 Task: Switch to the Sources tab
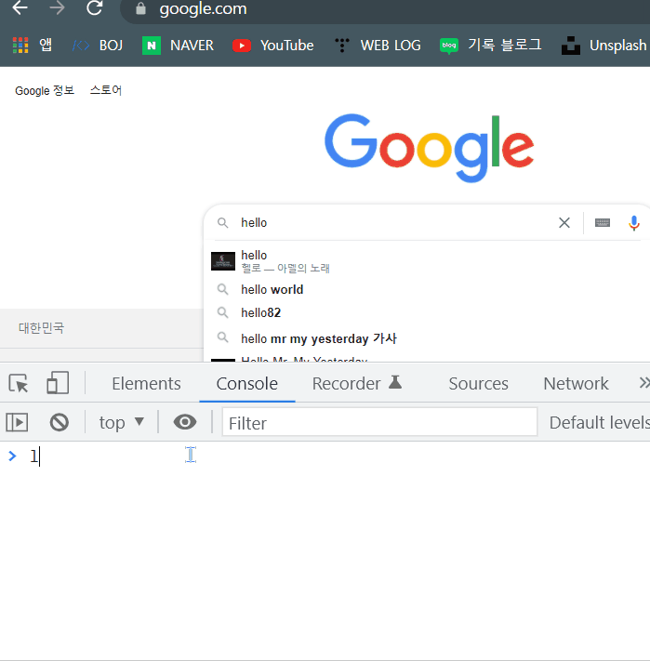(x=479, y=384)
